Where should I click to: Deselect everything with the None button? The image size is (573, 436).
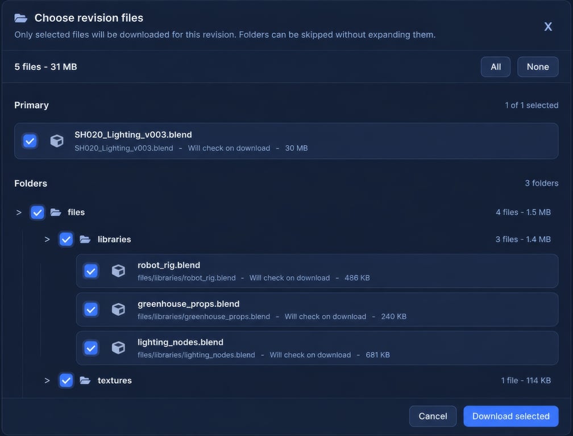tap(538, 67)
